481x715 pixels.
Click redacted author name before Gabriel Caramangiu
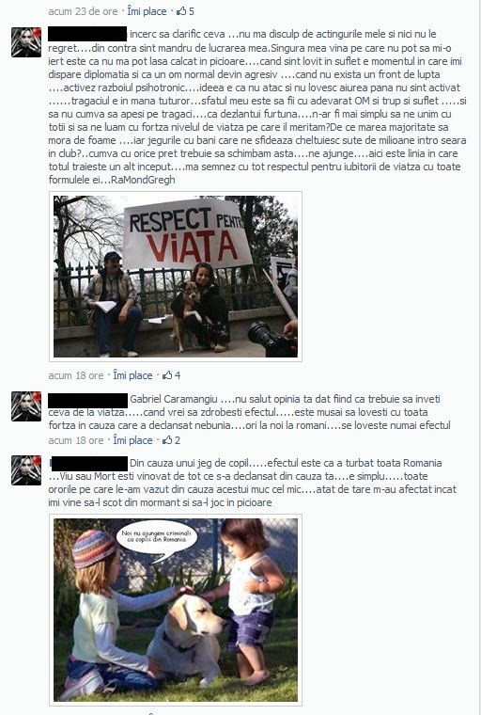(87, 400)
